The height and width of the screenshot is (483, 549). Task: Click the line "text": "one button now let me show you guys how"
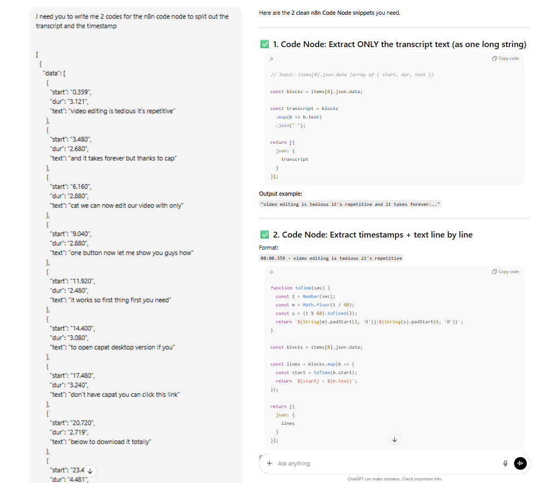point(121,252)
